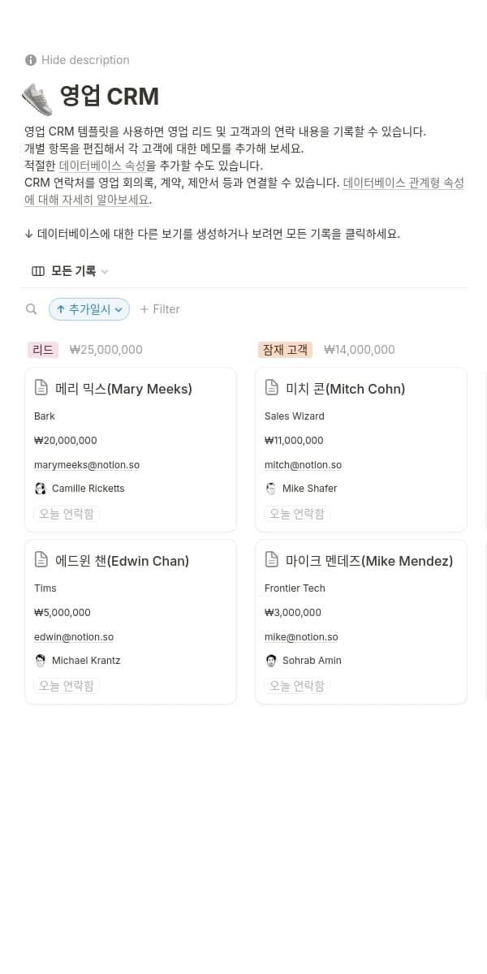Toggle 오늘 연락함 on Edwin Chan card

(67, 686)
